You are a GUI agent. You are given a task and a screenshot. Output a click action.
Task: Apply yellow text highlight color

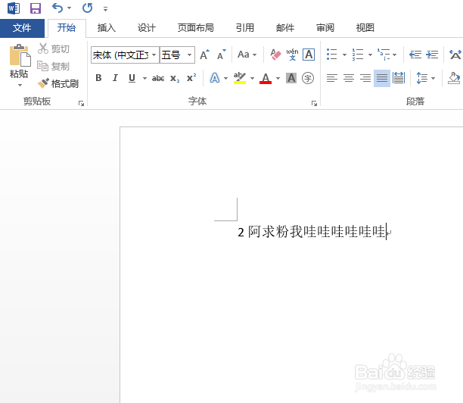(x=240, y=78)
